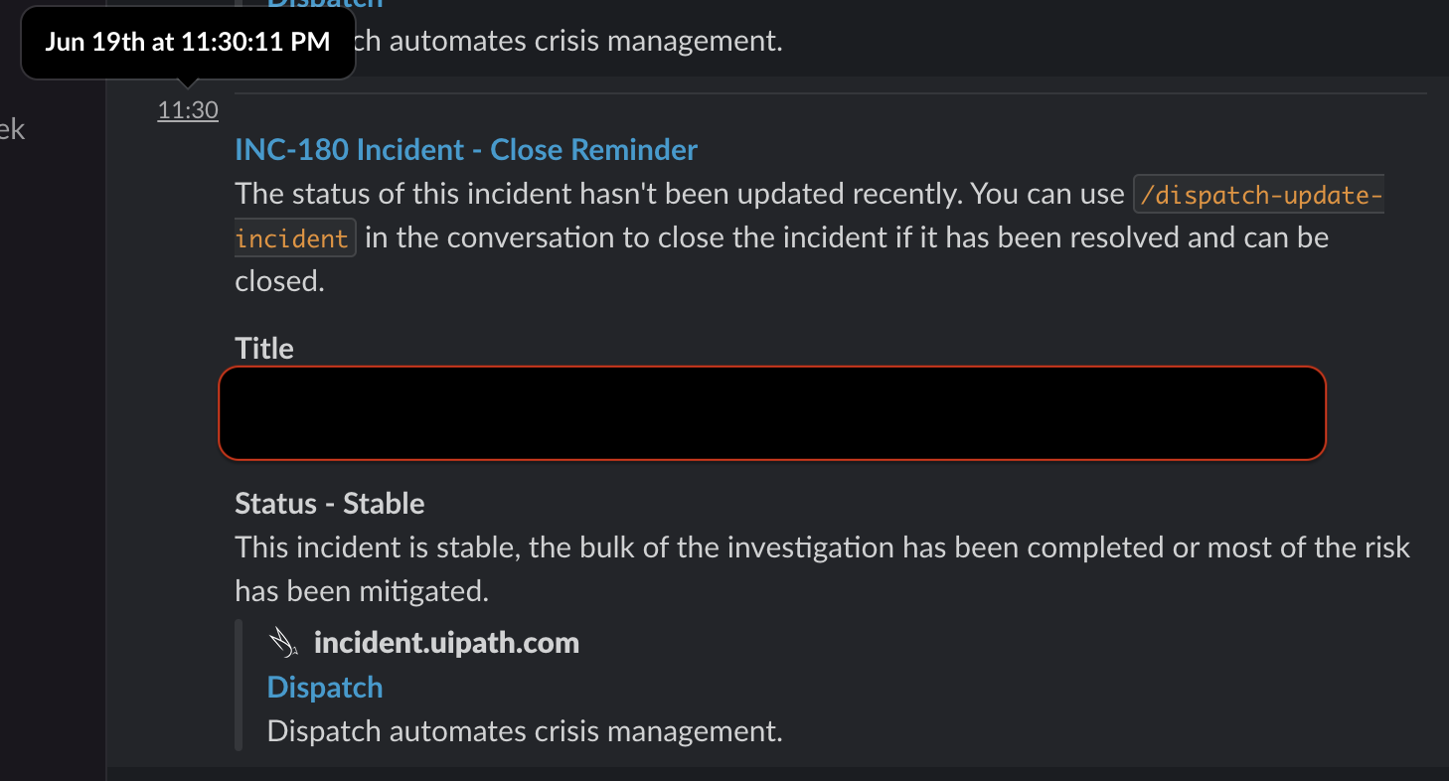Click the Dispatch link in the unfurled preview
1449x781 pixels.
tap(324, 687)
